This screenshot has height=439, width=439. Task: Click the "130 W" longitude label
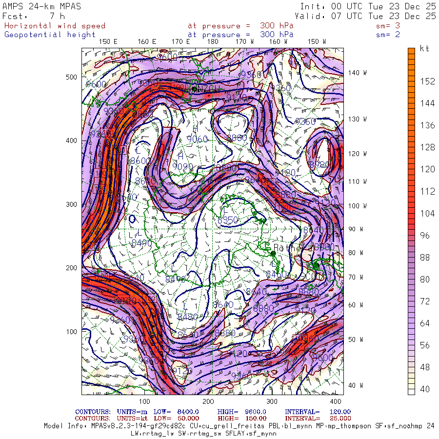pyautogui.click(x=357, y=120)
